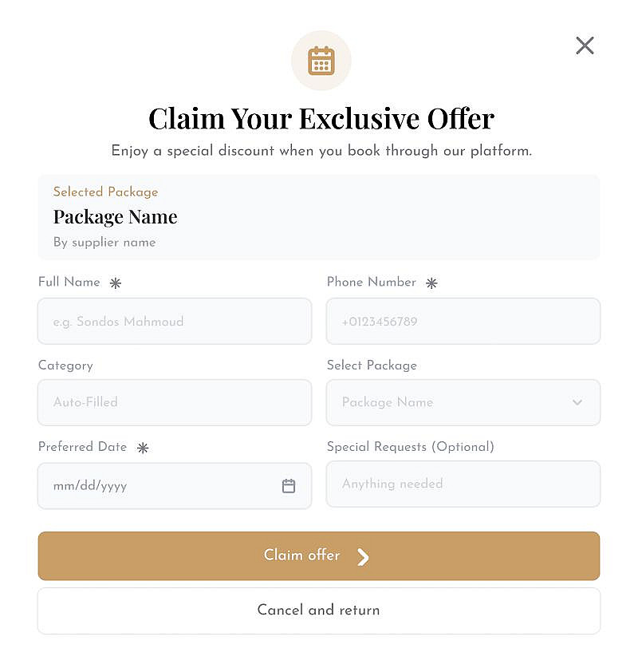Click the required asterisk beside Preferred Date
This screenshot has height=664, width=638.
coord(143,448)
